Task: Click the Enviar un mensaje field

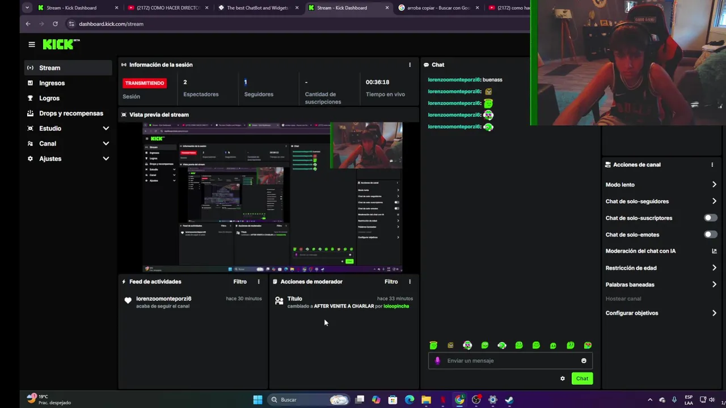Action: (x=510, y=360)
